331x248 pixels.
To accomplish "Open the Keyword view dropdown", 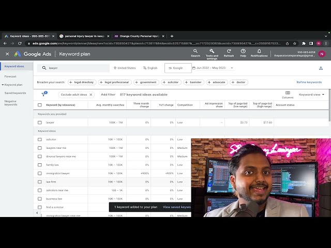I will (311, 95).
